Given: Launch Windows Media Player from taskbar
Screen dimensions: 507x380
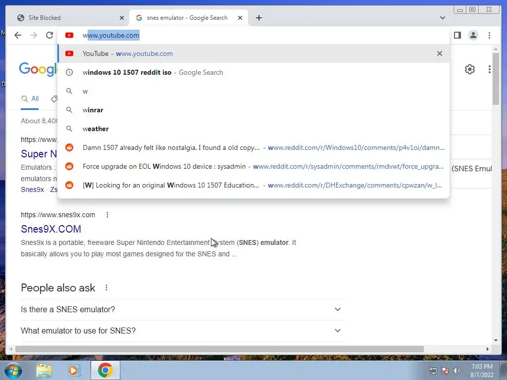Looking at the screenshot, I should coord(74,370).
